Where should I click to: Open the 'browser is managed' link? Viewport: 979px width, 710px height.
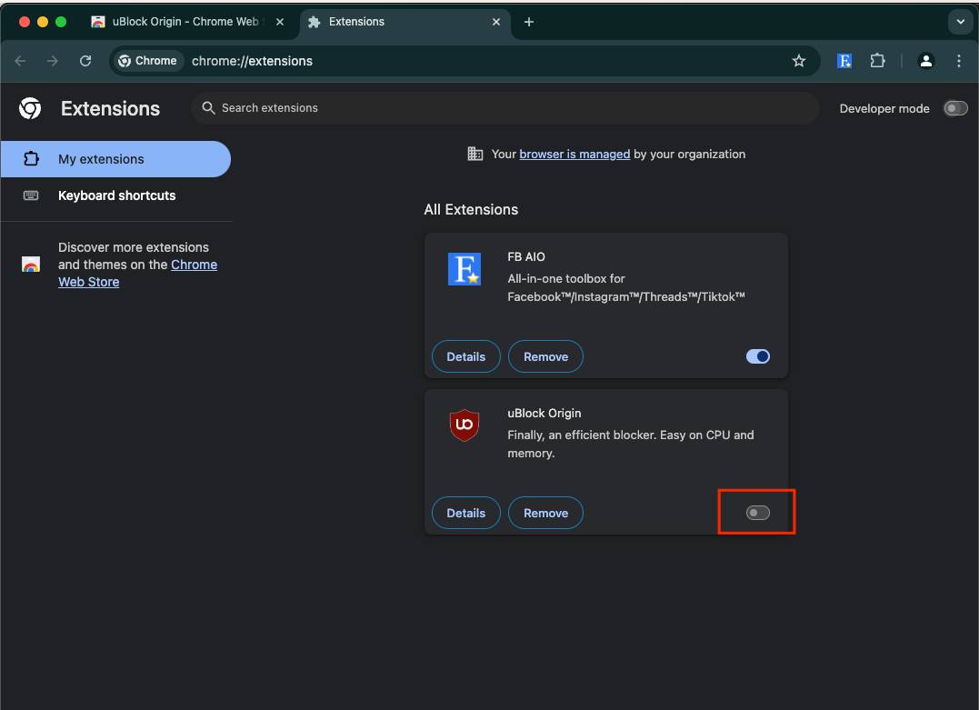pyautogui.click(x=574, y=154)
